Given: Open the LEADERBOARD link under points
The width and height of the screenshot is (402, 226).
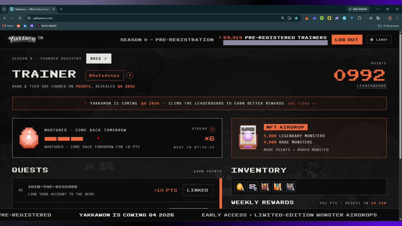Looking at the screenshot, I should click(372, 86).
